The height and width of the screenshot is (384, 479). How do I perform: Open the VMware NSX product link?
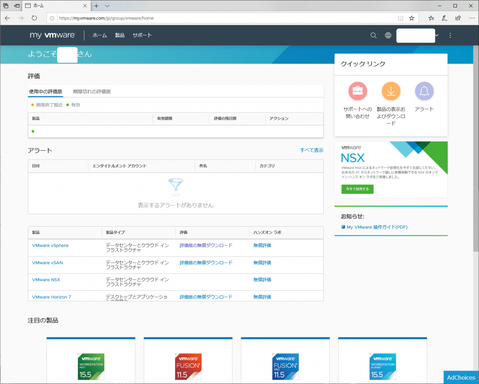click(46, 280)
